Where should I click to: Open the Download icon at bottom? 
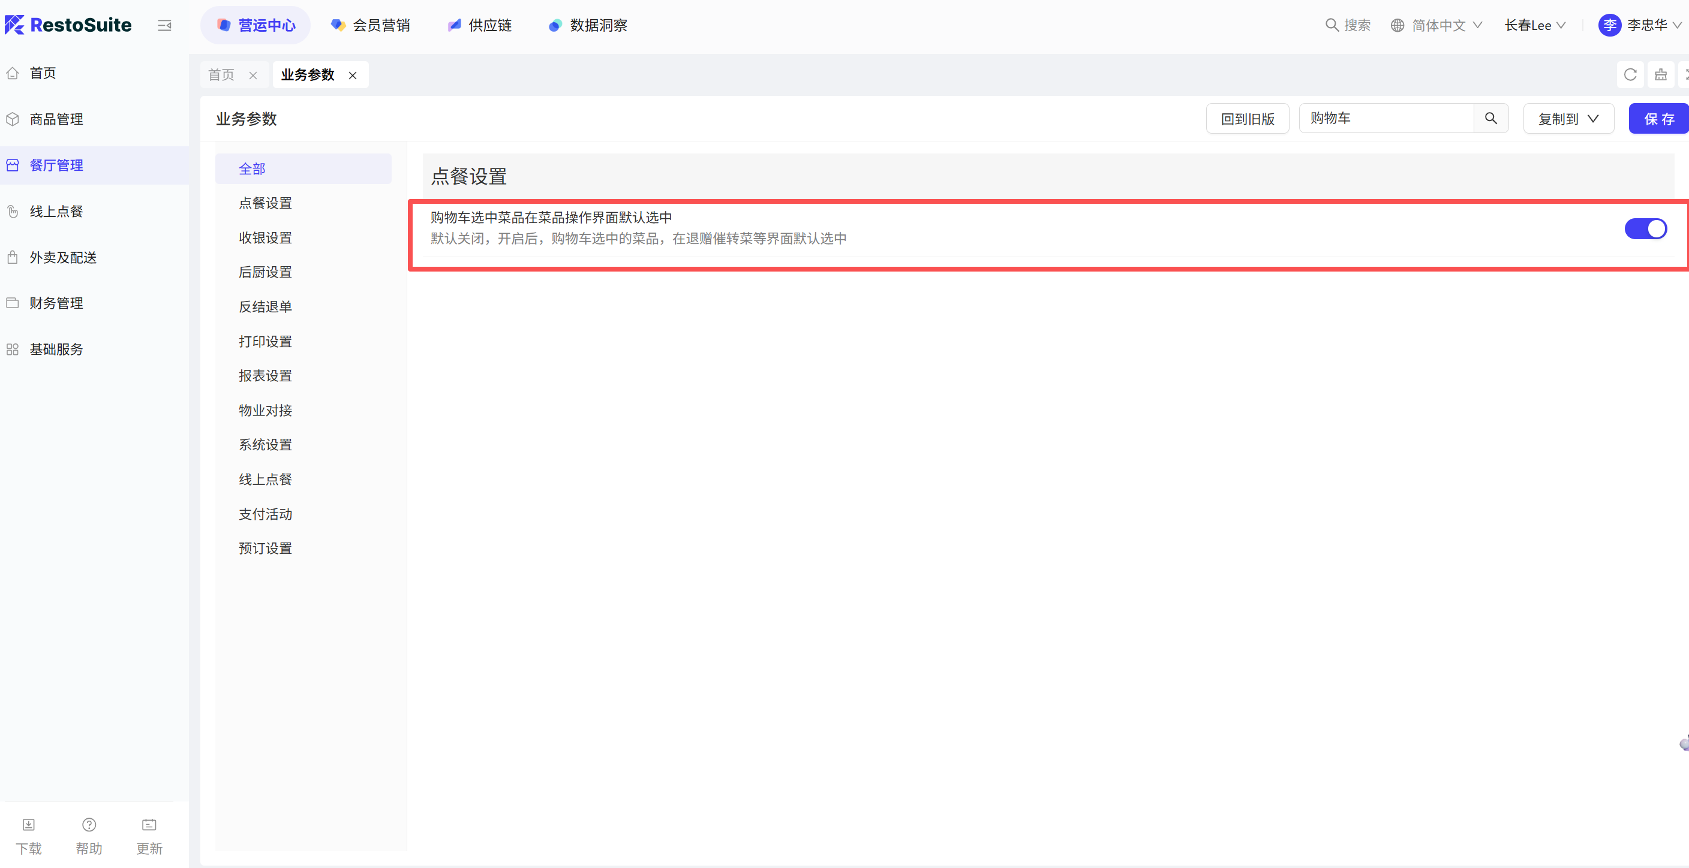coord(29,825)
